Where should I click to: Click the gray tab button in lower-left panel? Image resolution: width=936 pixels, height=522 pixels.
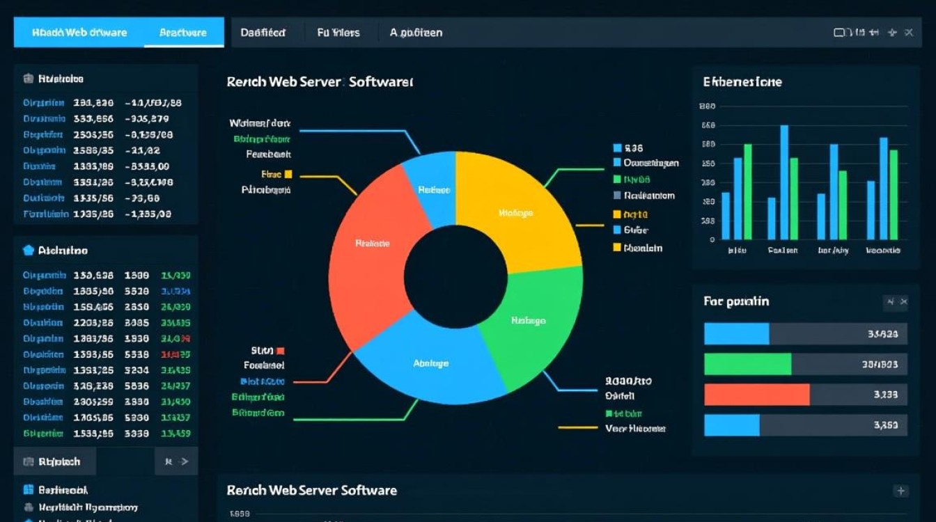54,461
